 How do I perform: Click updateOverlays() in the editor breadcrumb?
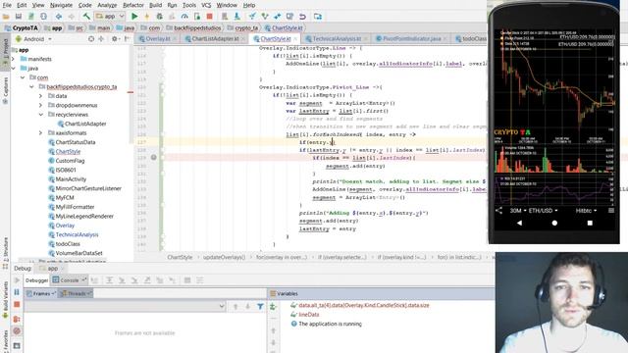[x=224, y=257]
